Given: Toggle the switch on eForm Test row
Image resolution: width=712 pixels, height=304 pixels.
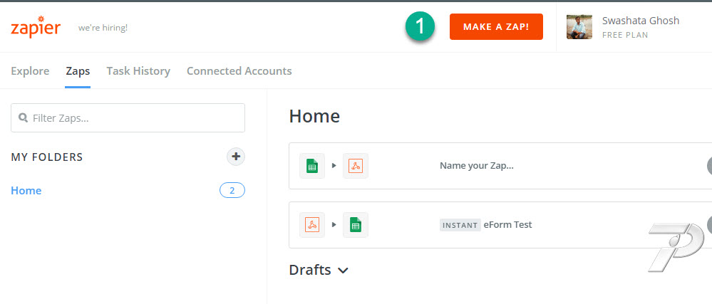Looking at the screenshot, I should tap(709, 224).
